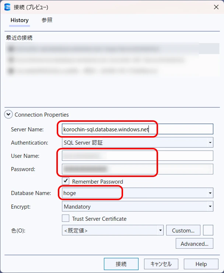Collapse the Connection Properties section
Image resolution: width=224 pixels, height=273 pixels.
pos(8,115)
